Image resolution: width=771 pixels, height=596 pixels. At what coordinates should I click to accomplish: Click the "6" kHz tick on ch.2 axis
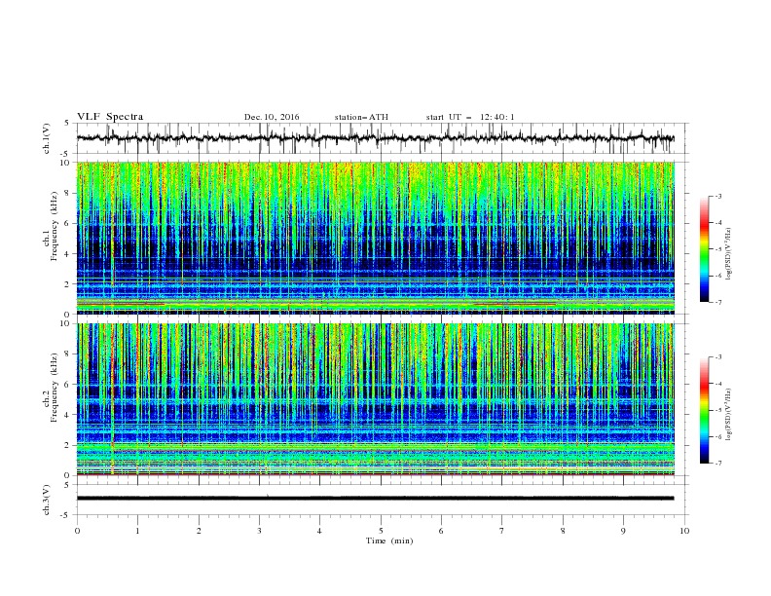tap(68, 385)
